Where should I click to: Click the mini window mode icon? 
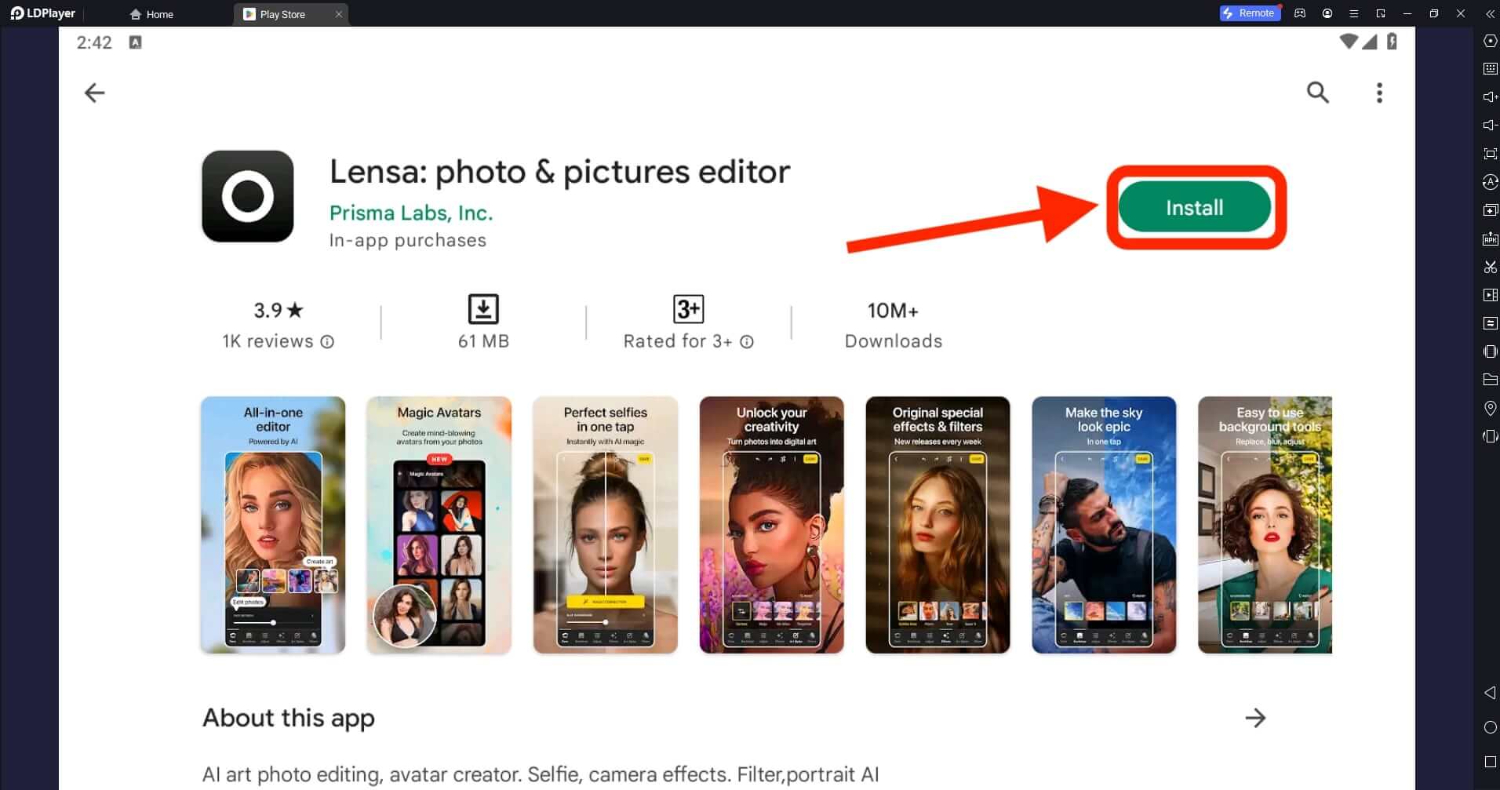pyautogui.click(x=1381, y=13)
